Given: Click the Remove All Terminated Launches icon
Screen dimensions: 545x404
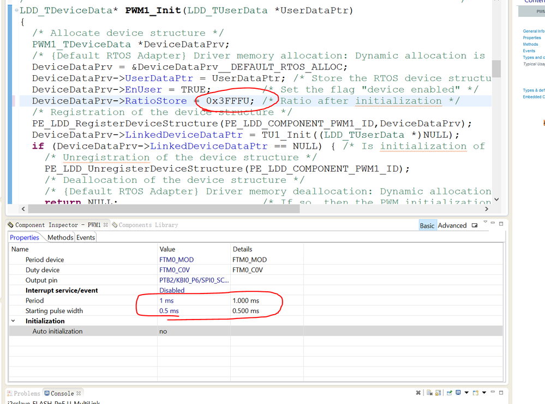Looking at the screenshot, I should click(429, 393).
